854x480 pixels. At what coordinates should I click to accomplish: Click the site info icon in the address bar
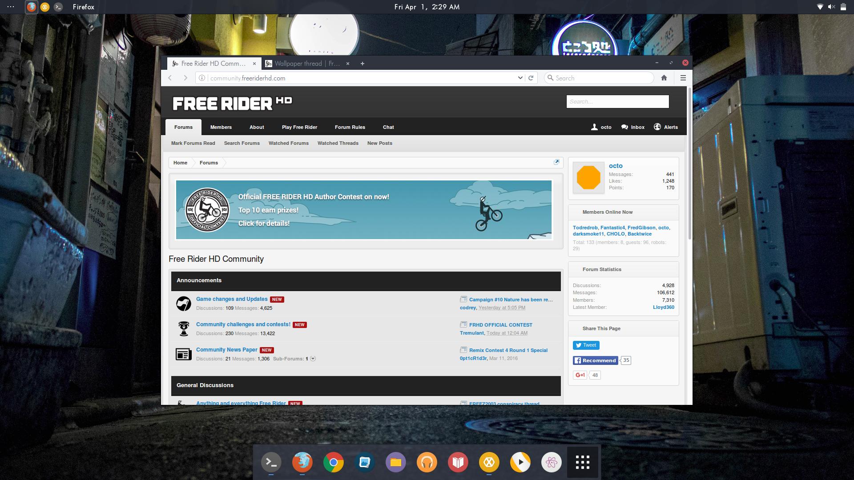[x=201, y=78]
